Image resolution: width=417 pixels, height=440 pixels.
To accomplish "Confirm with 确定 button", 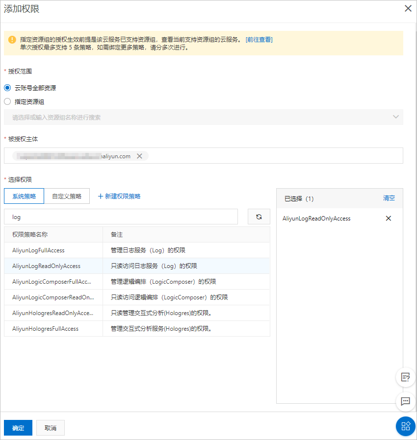I will click(x=18, y=428).
